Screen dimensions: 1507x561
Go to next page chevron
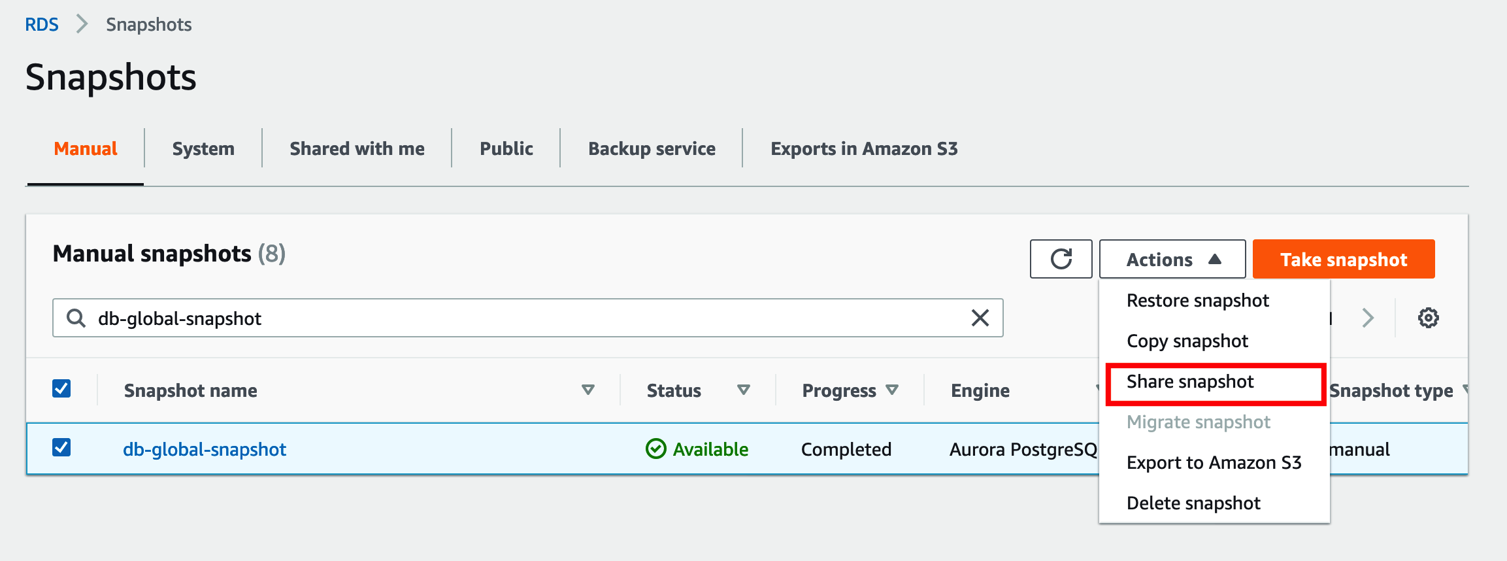(1368, 318)
